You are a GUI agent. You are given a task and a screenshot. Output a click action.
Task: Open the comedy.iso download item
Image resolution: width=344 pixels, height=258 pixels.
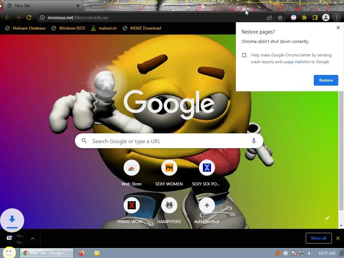coord(15,239)
